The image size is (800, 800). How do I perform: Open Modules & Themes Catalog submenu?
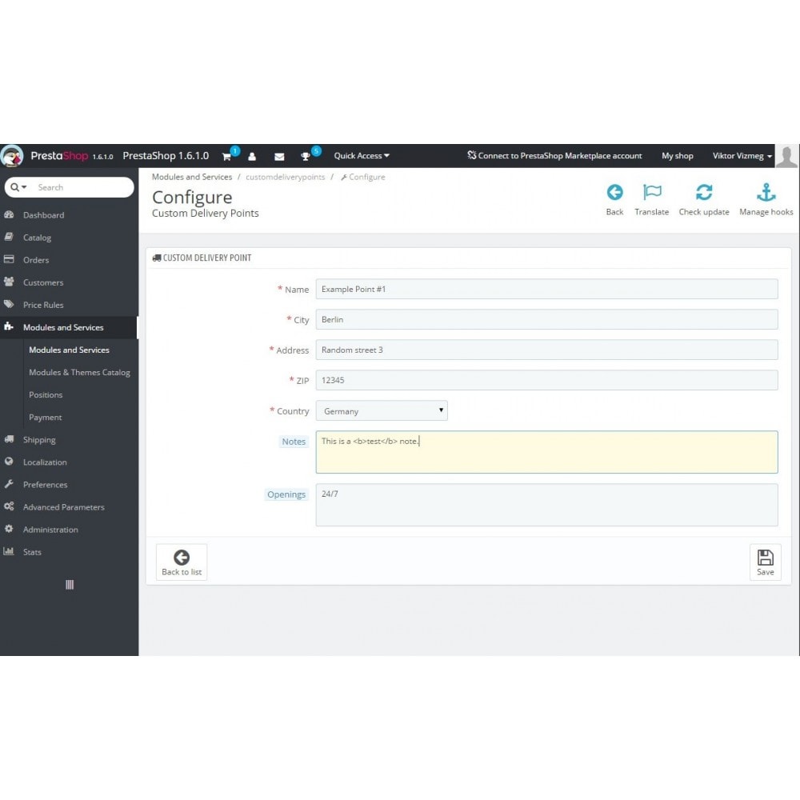coord(79,373)
